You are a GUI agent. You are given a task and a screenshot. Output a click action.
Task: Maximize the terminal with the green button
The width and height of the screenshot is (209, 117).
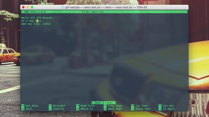point(32,7)
